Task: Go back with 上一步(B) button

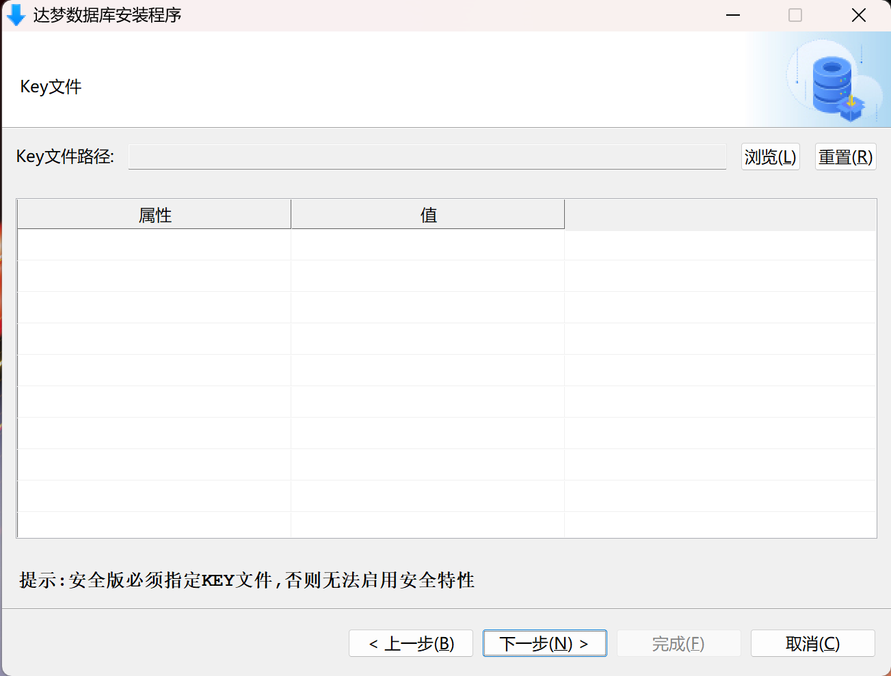Action: 411,643
